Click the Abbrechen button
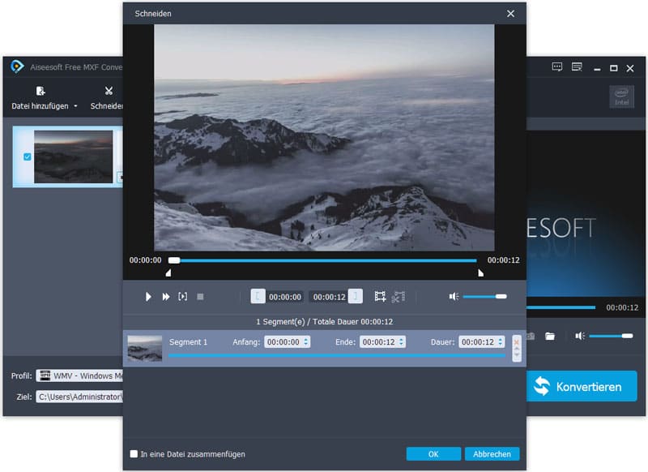Viewport: 648px width, 472px height. coord(492,454)
